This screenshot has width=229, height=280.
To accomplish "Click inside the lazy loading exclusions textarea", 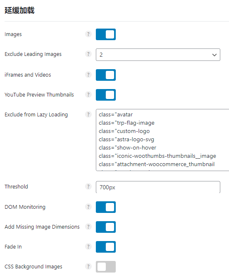I will coord(163,140).
